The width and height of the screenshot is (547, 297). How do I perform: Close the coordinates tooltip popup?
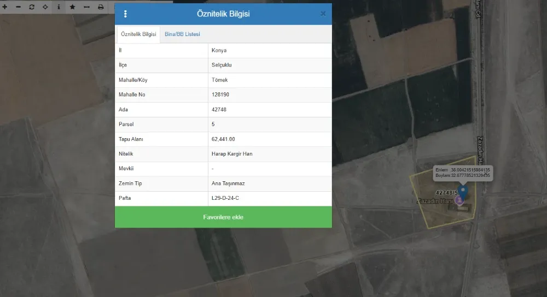(x=486, y=174)
